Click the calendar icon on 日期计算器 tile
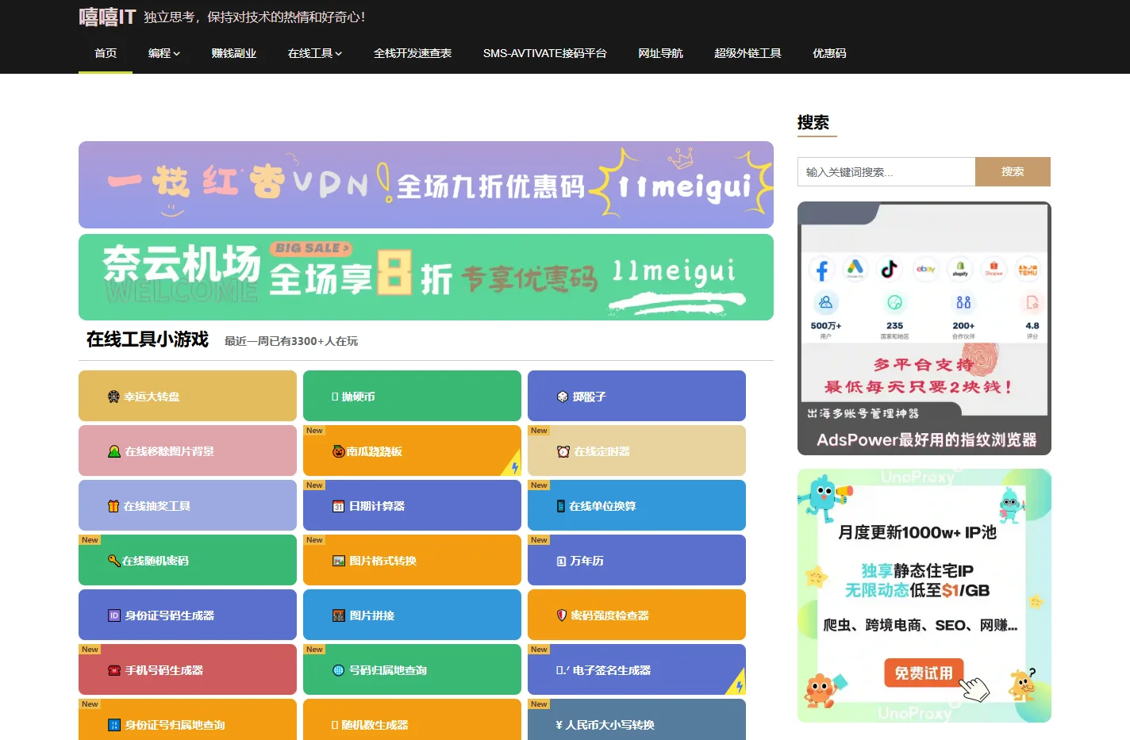 [x=338, y=506]
